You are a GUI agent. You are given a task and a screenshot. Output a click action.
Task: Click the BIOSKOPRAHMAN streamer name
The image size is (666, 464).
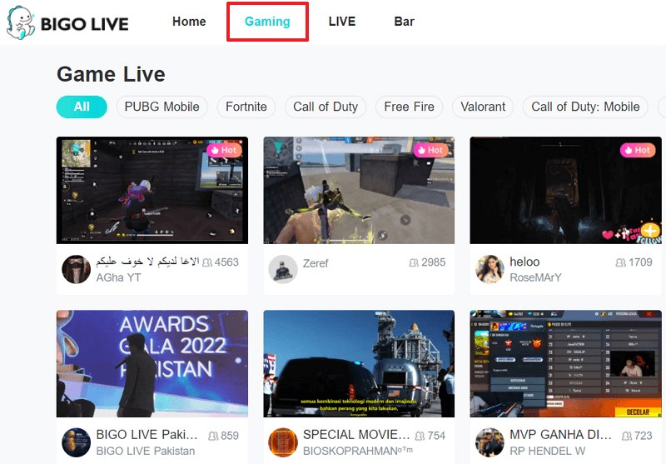(358, 451)
